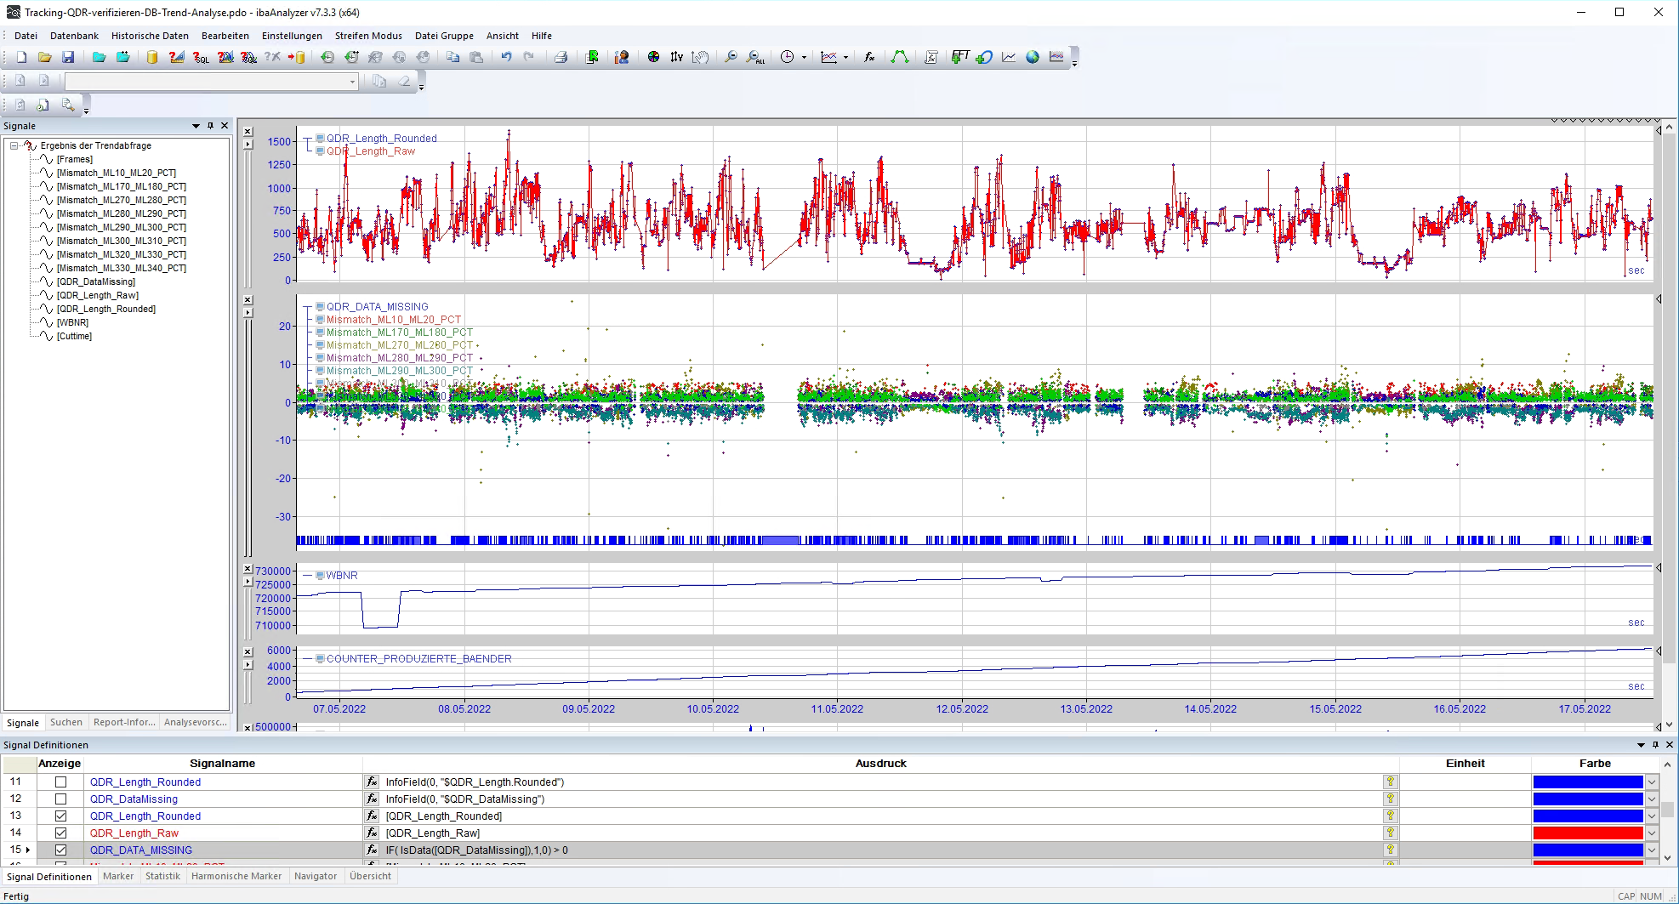
Task: Click help icon for row 11 expression
Action: pyautogui.click(x=1390, y=782)
